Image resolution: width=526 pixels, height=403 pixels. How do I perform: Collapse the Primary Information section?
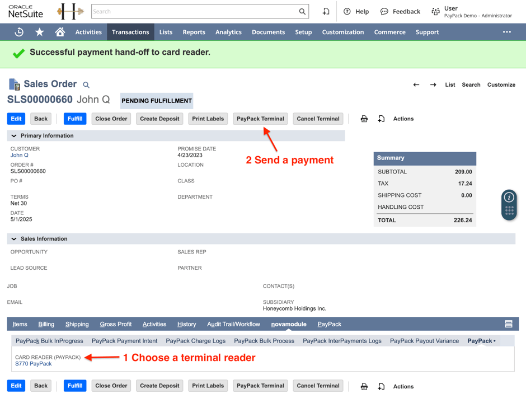pyautogui.click(x=14, y=135)
